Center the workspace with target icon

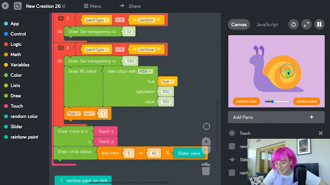[207, 126]
